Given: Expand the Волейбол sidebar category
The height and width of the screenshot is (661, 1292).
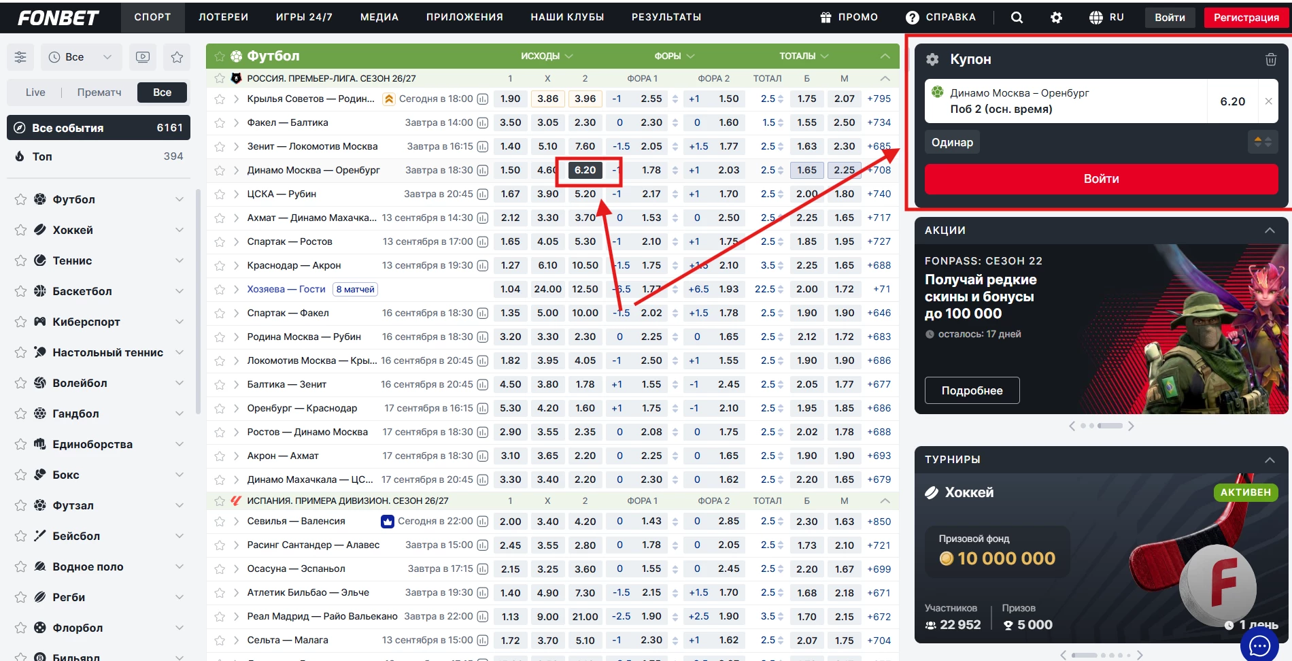Looking at the screenshot, I should pyautogui.click(x=180, y=383).
